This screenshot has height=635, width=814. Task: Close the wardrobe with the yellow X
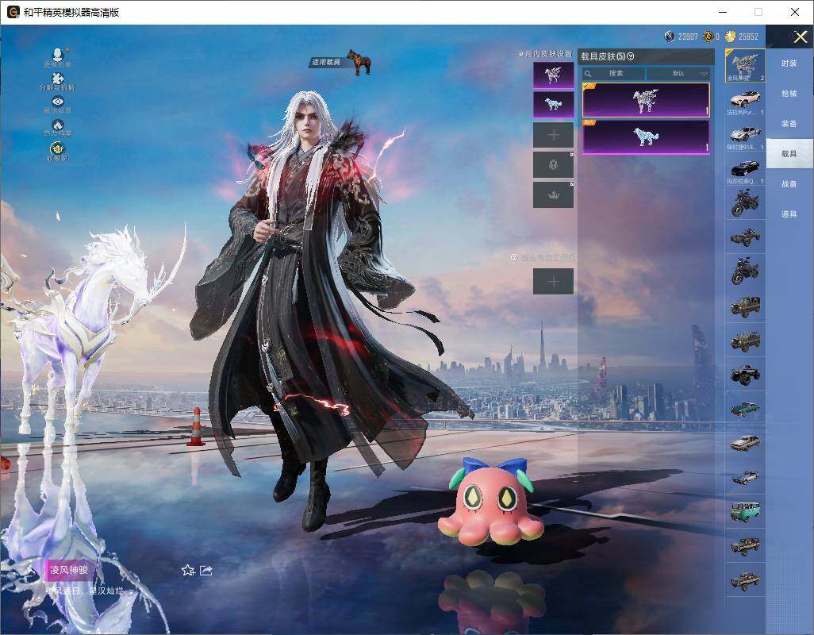point(800,37)
